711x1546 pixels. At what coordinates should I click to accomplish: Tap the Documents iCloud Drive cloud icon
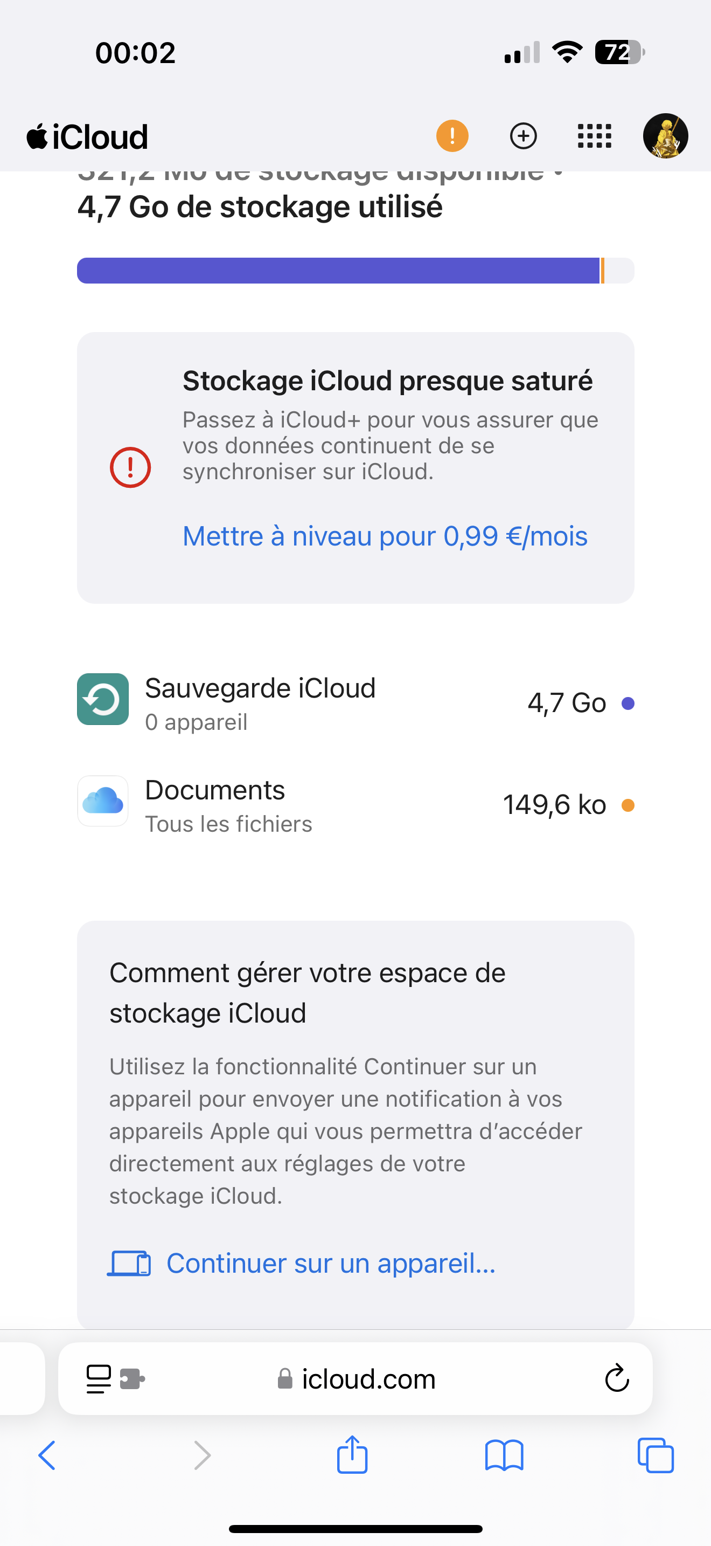(x=102, y=801)
